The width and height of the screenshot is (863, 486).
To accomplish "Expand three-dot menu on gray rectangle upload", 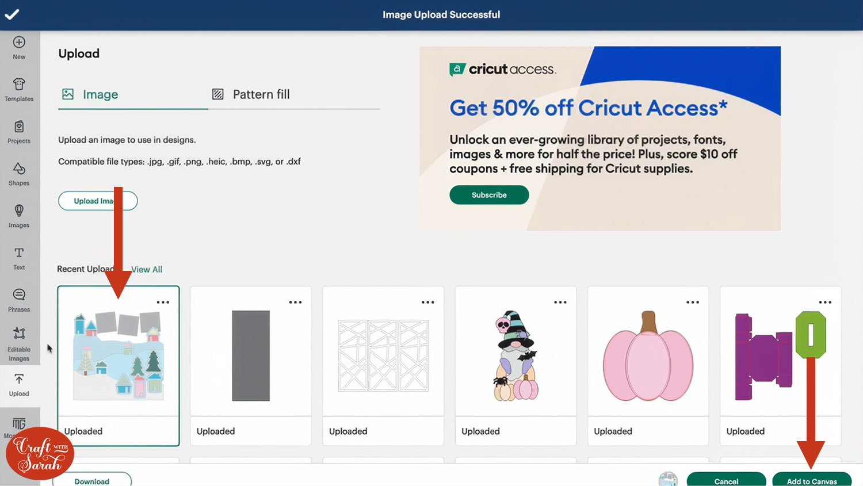I will point(295,302).
